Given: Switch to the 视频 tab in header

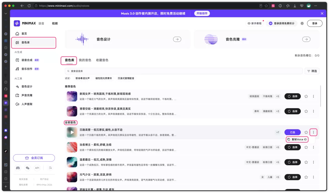Looking at the screenshot, I should tap(55, 23).
